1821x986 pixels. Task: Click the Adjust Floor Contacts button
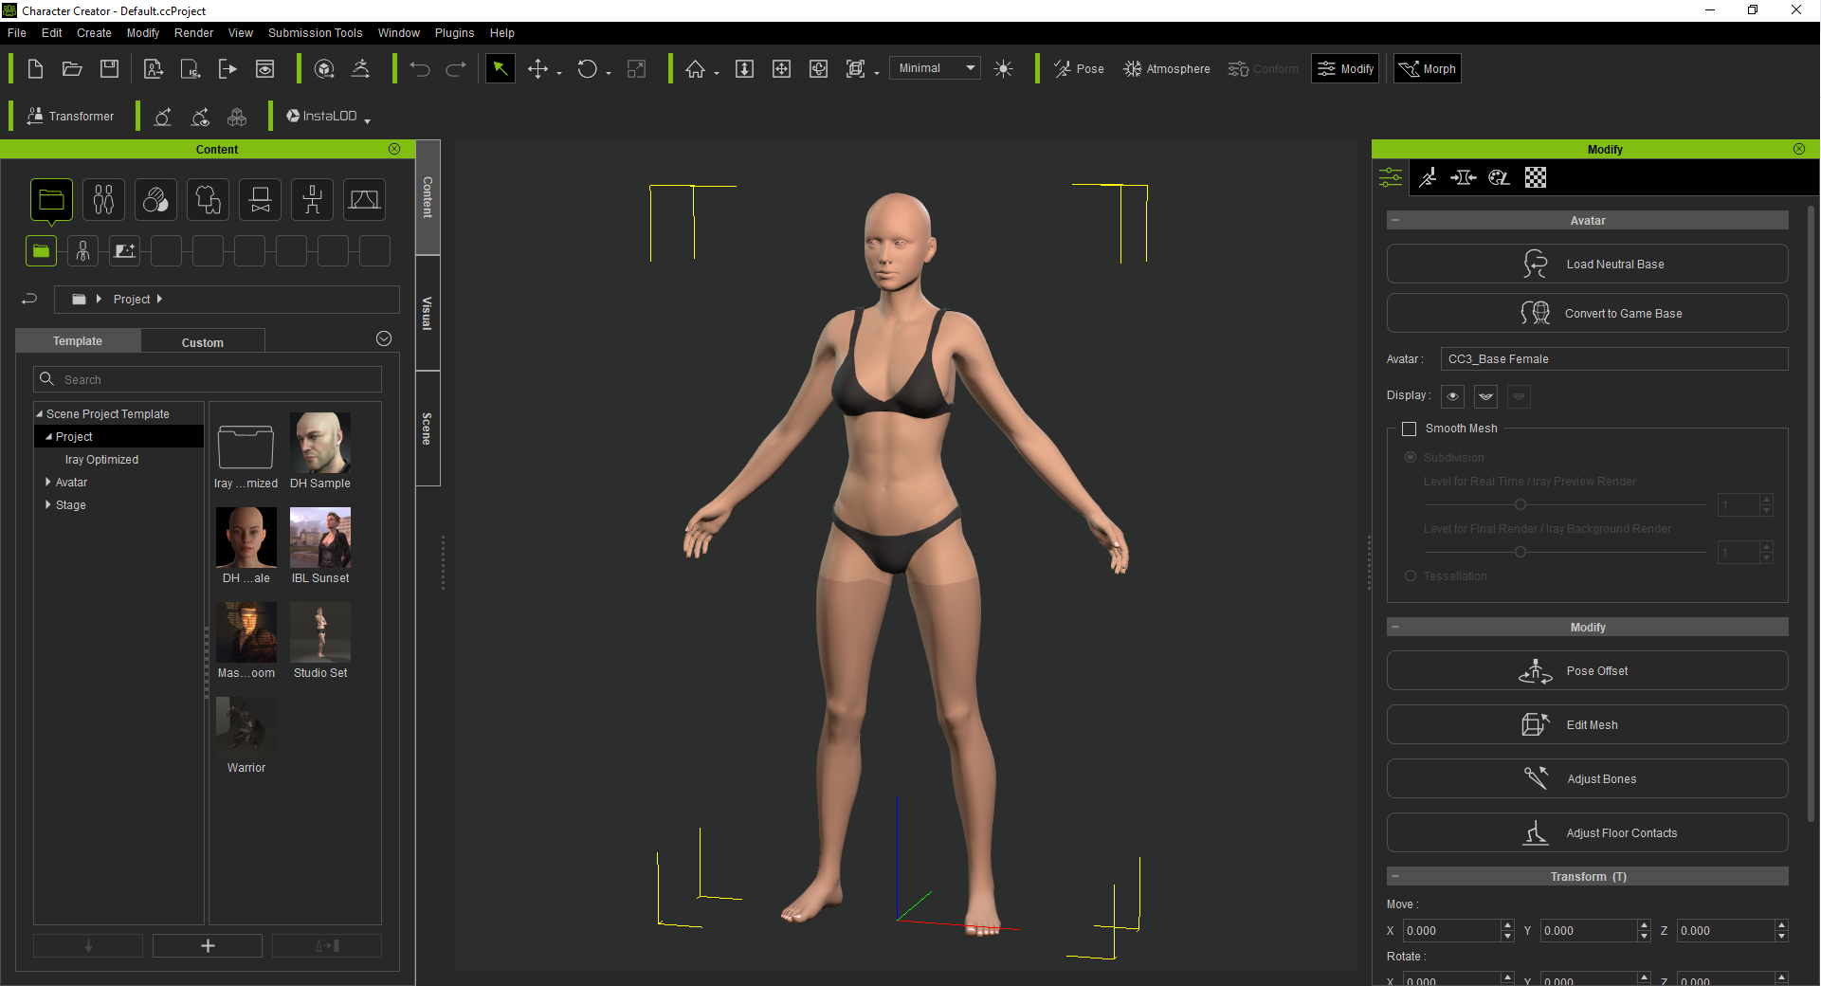1587,832
